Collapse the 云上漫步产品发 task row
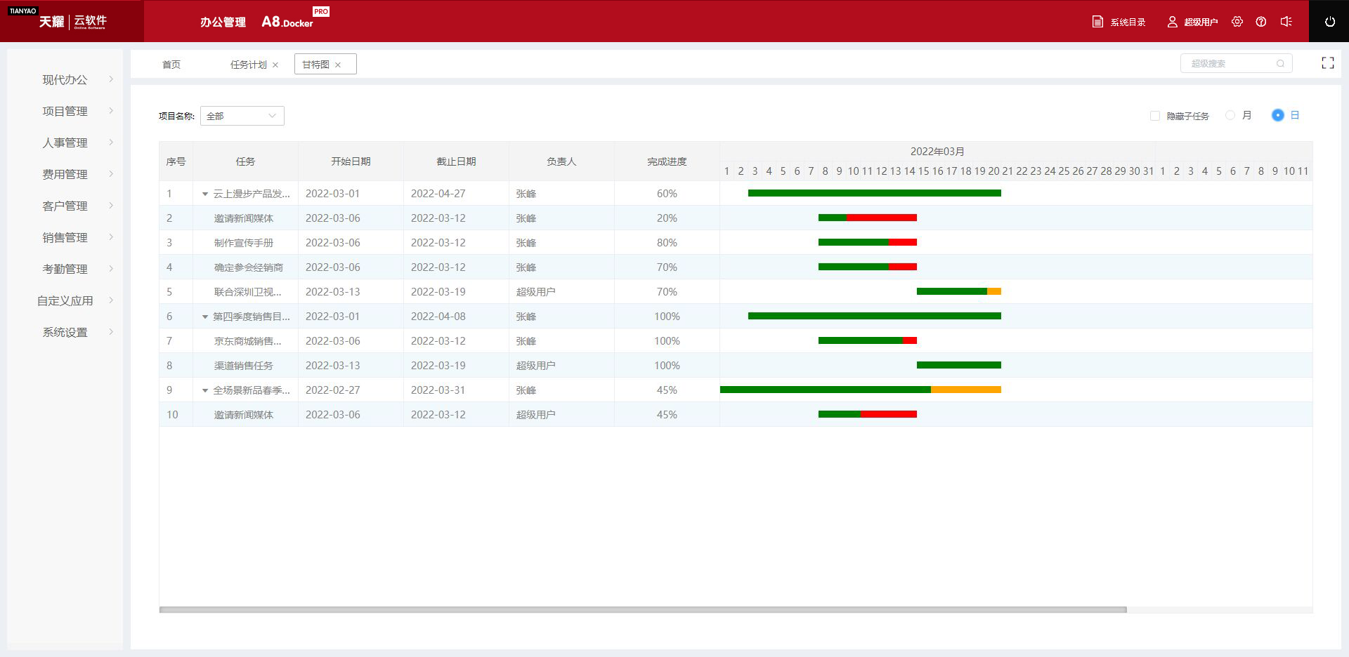The width and height of the screenshot is (1349, 657). (x=205, y=194)
